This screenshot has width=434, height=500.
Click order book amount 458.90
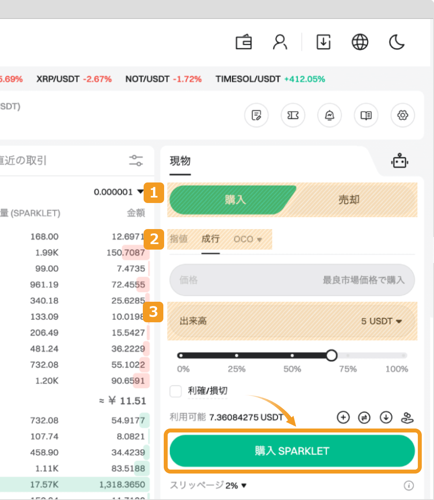(44, 452)
